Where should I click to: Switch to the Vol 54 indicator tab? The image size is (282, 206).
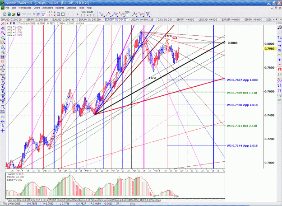click(x=107, y=200)
